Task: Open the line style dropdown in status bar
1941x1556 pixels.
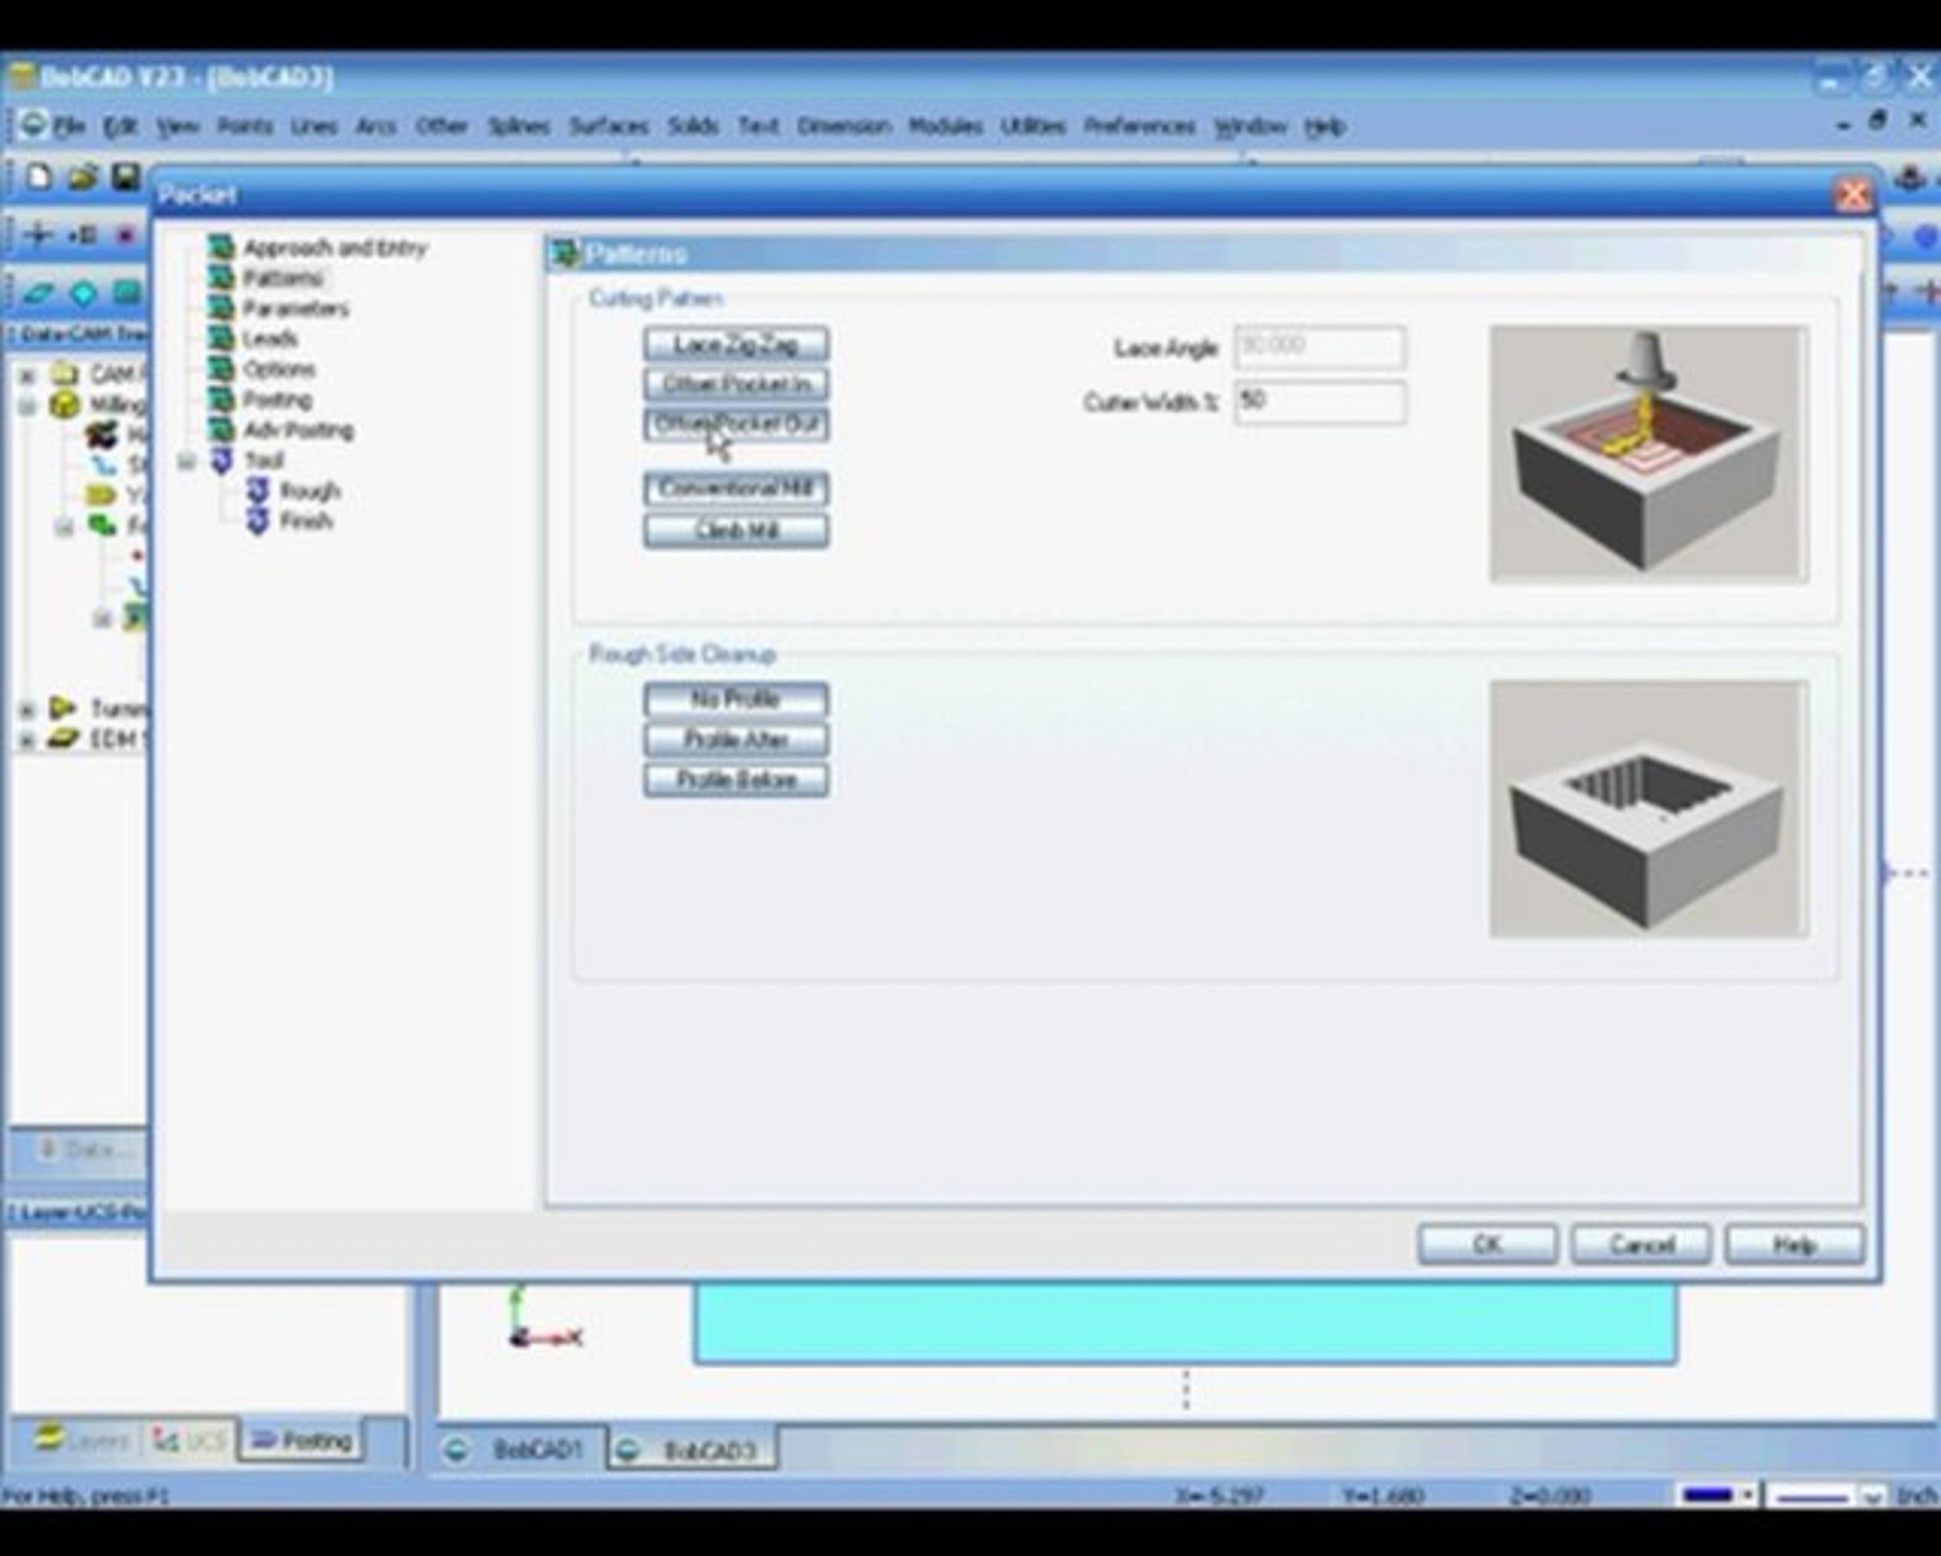Action: point(1872,1497)
